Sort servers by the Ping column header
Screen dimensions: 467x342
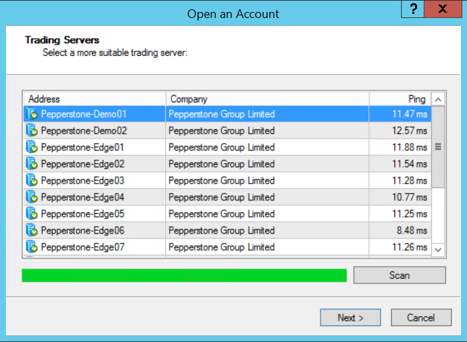click(x=400, y=99)
